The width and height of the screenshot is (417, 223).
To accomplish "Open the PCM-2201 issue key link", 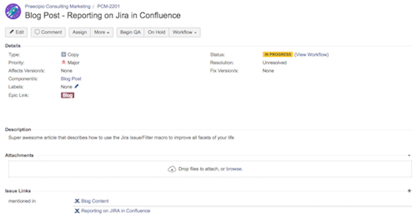I will (x=108, y=6).
